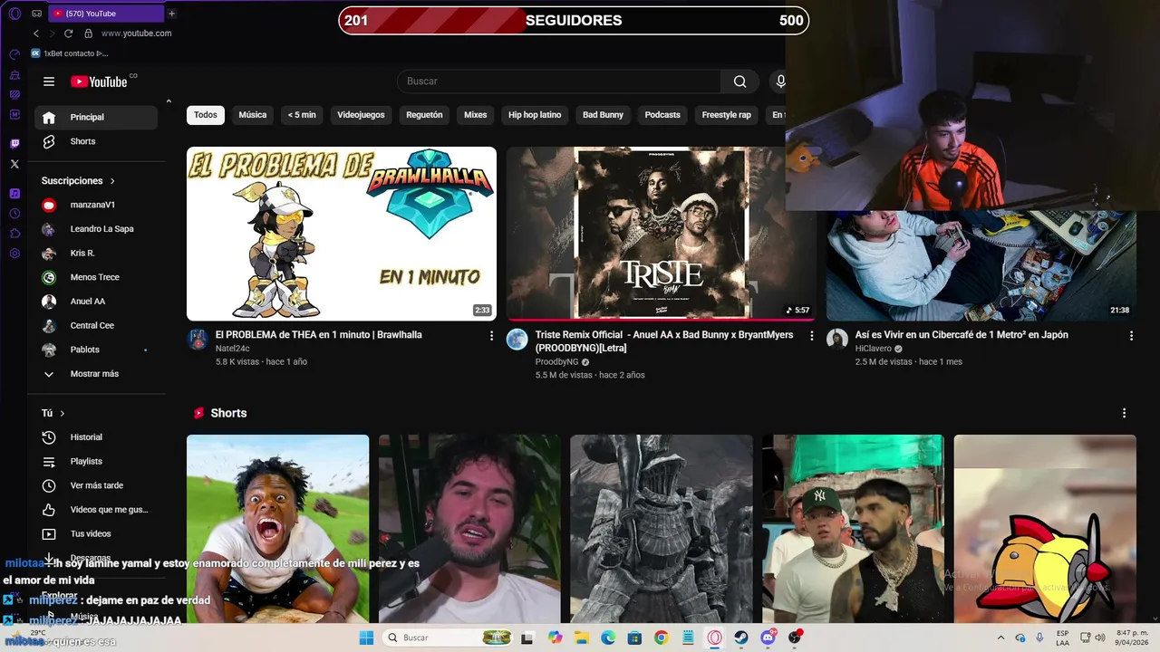This screenshot has width=1160, height=652.
Task: Select the < 5 min chip
Action: (x=302, y=115)
